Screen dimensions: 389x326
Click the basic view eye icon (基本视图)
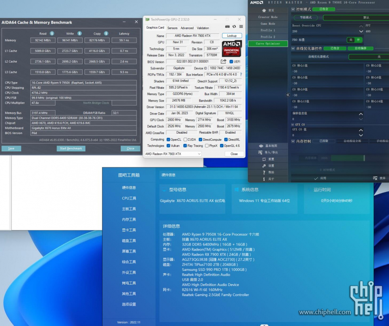tap(261, 146)
